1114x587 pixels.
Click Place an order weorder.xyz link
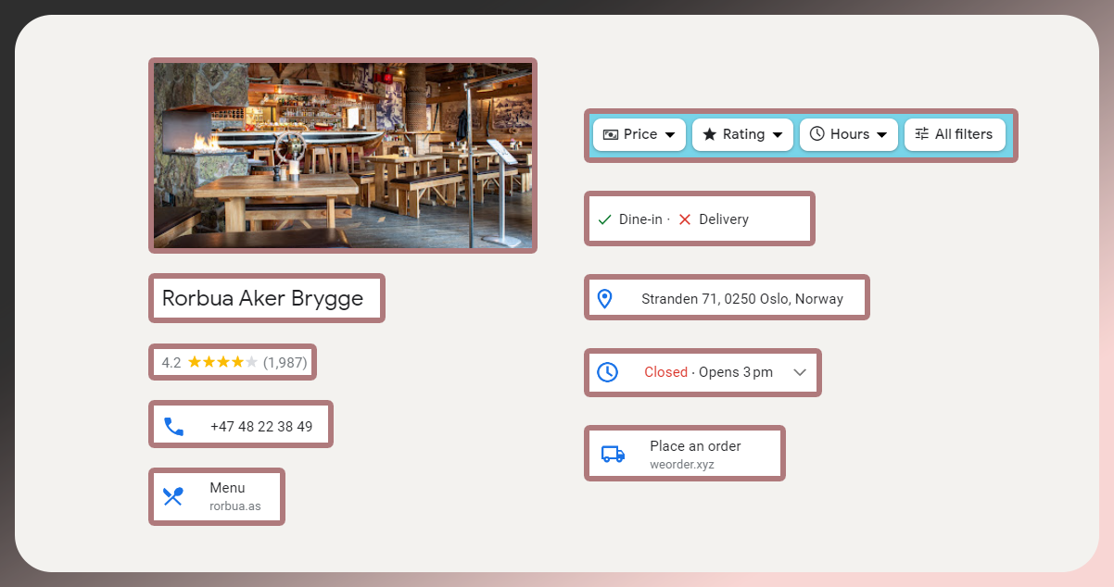click(695, 454)
